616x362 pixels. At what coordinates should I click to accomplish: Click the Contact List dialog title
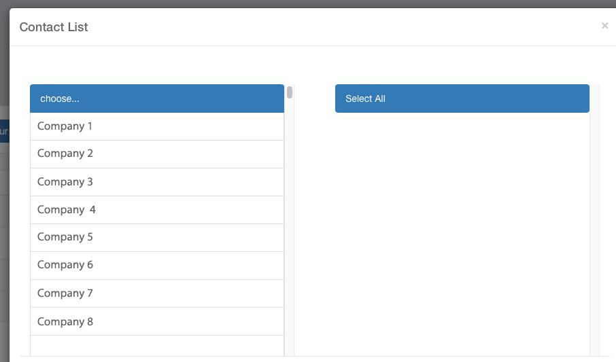click(x=54, y=27)
